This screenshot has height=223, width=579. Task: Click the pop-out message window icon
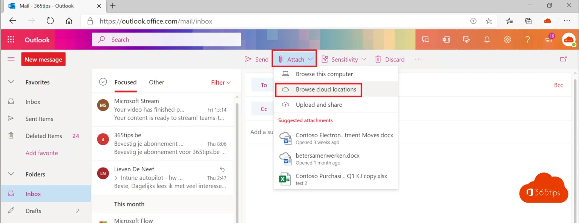[564, 59]
